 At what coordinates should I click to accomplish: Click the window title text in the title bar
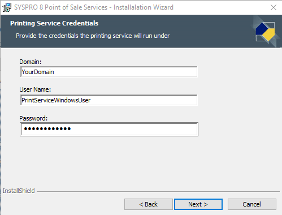point(94,7)
